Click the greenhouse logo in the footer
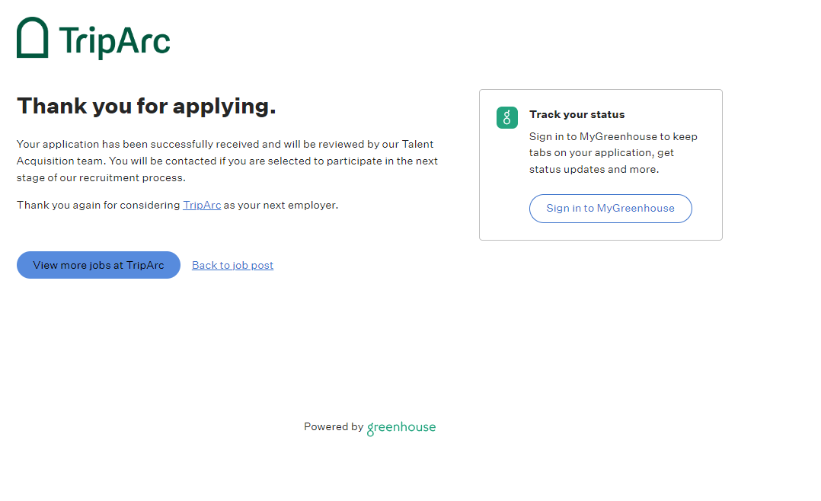This screenshot has width=821, height=501. [x=401, y=428]
